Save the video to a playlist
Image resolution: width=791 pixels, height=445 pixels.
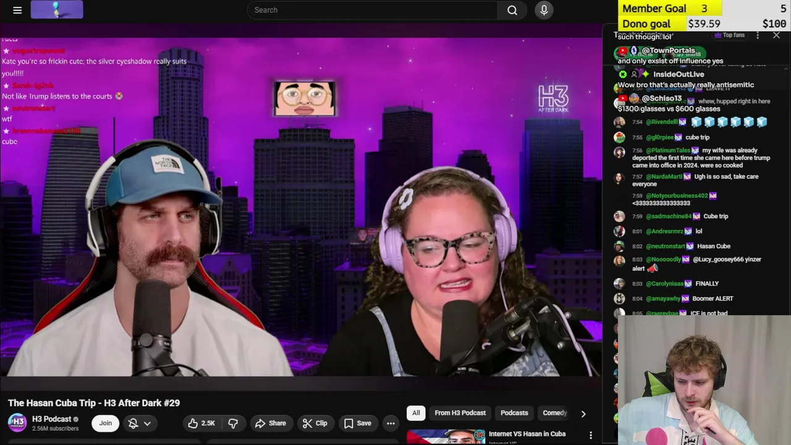tap(357, 423)
